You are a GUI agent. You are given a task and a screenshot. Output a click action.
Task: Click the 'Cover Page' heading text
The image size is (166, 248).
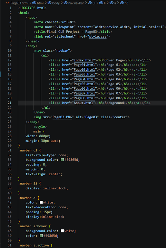click(114, 60)
